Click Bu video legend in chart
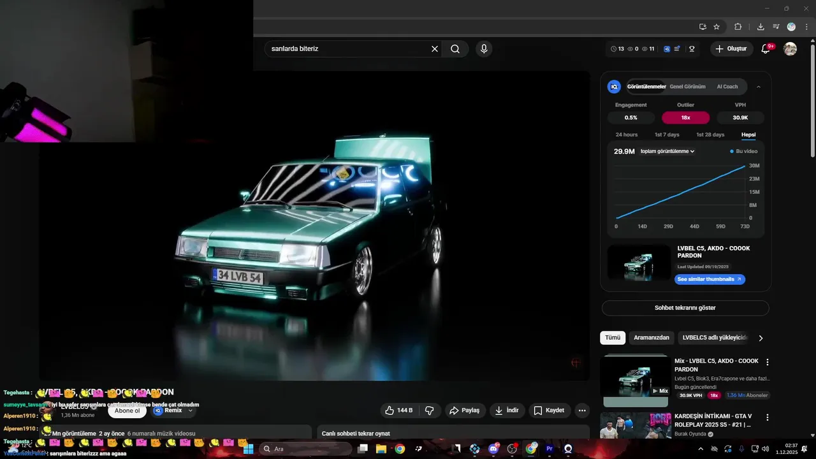The image size is (816, 459). 743,151
